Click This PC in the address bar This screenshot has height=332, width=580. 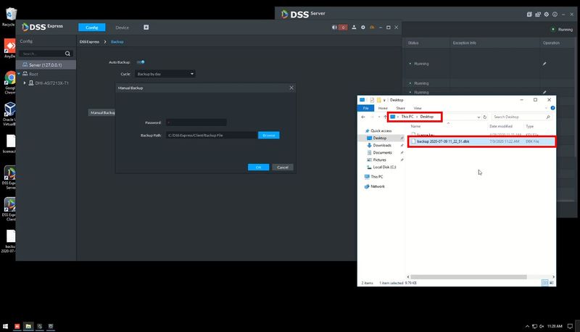pos(407,117)
